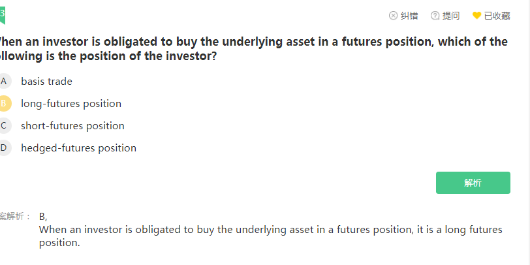Click the 'B,' answer letter in the explanation
This screenshot has width=530, height=265.
pyautogui.click(x=43, y=217)
